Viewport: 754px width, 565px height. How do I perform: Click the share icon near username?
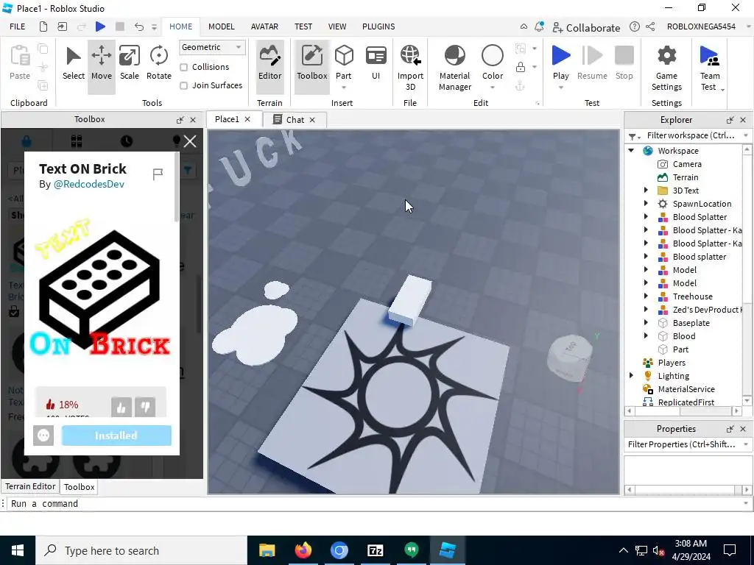650,26
